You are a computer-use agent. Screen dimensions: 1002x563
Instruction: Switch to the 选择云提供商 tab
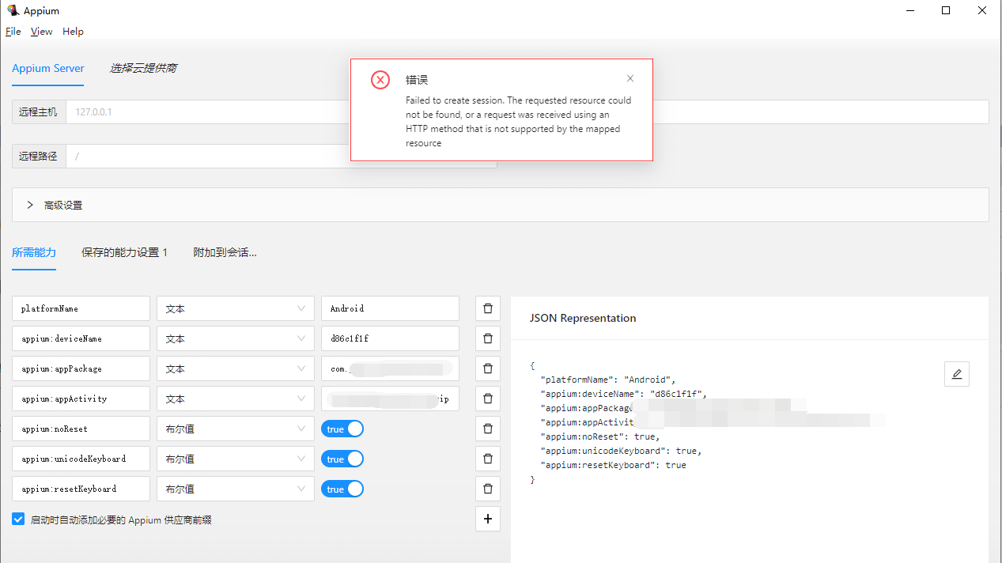pyautogui.click(x=143, y=68)
